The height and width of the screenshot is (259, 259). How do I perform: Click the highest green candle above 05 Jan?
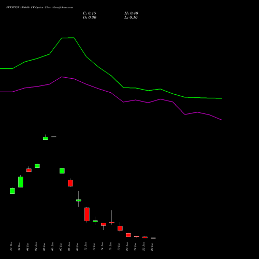point(46,138)
